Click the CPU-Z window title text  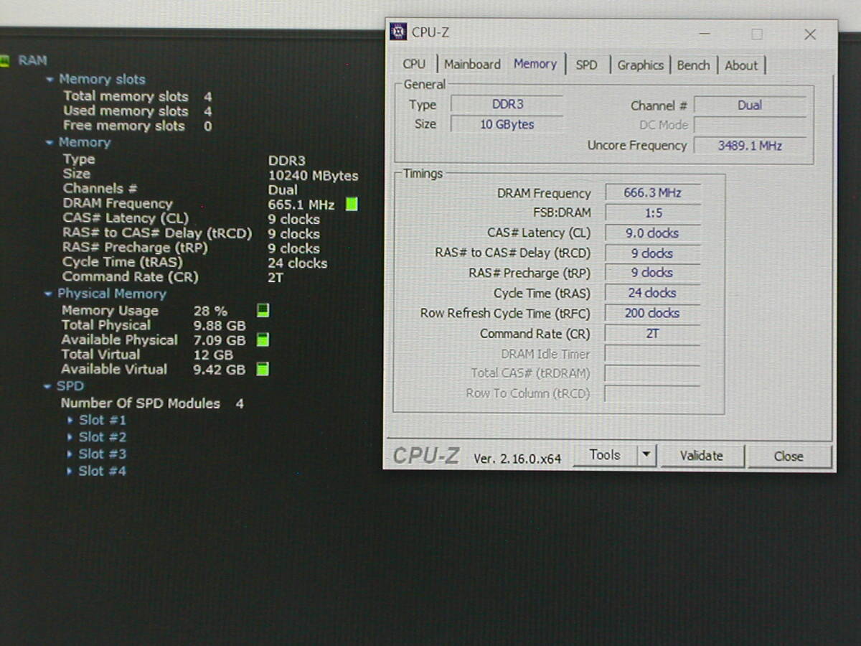(430, 32)
